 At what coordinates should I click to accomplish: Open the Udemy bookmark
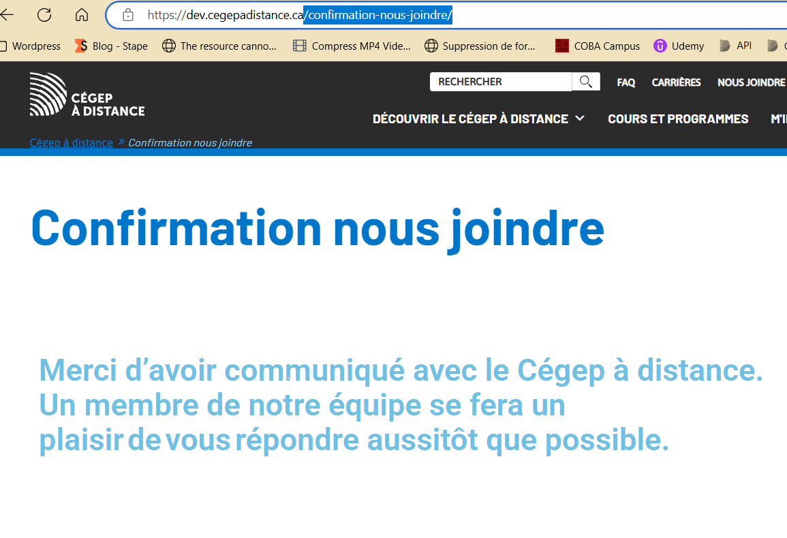point(679,46)
